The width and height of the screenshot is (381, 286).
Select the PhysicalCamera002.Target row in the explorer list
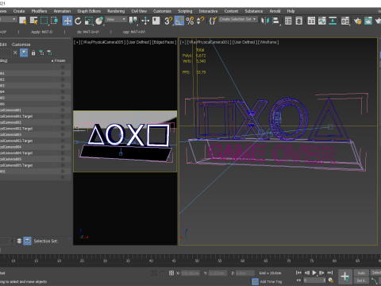click(x=36, y=129)
